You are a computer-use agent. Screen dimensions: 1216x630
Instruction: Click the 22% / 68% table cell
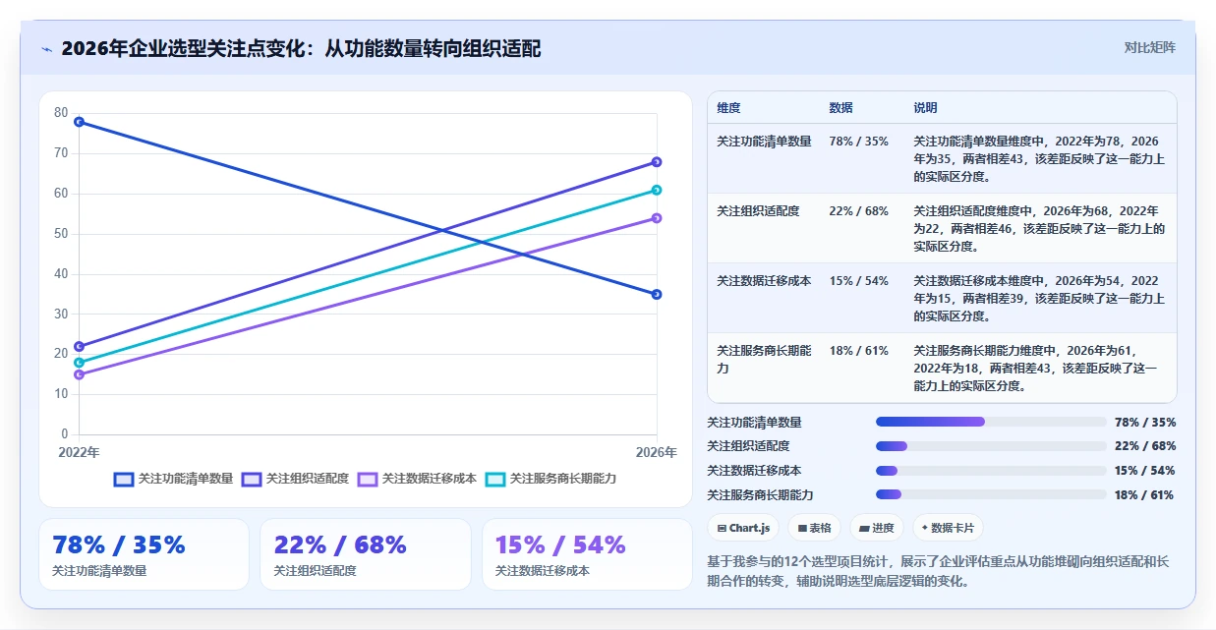(x=858, y=211)
